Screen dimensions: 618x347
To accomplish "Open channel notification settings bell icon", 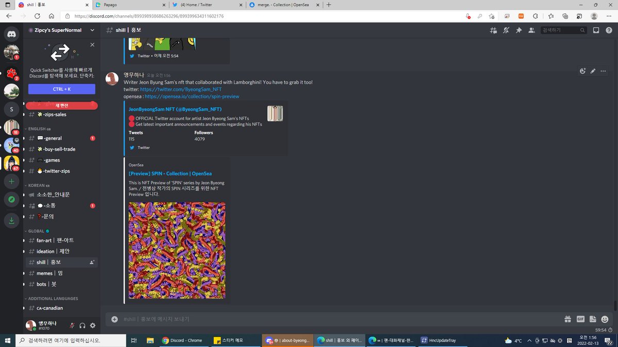I will pyautogui.click(x=506, y=30).
